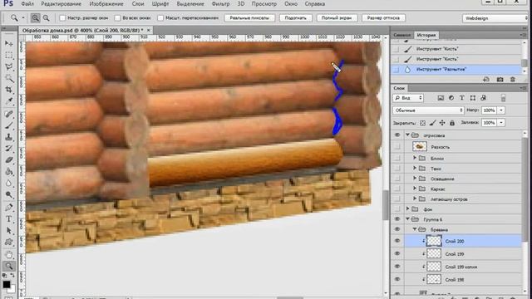Select the Magic Wand tool
This screenshot has width=532, height=299.
pos(9,78)
